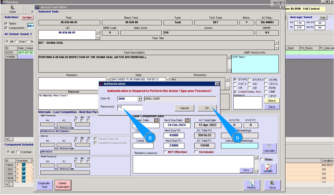The width and height of the screenshot is (334, 195).
Task: Select component row 19942
Action: tap(19, 165)
